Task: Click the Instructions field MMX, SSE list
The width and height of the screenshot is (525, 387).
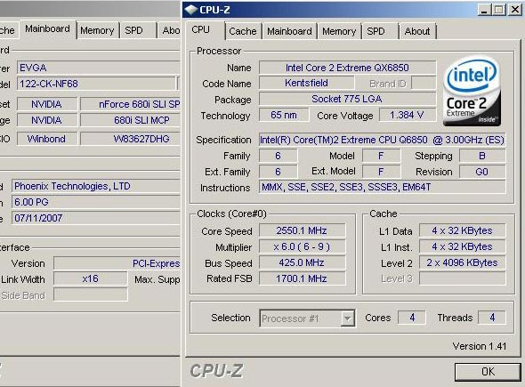Action: point(382,187)
